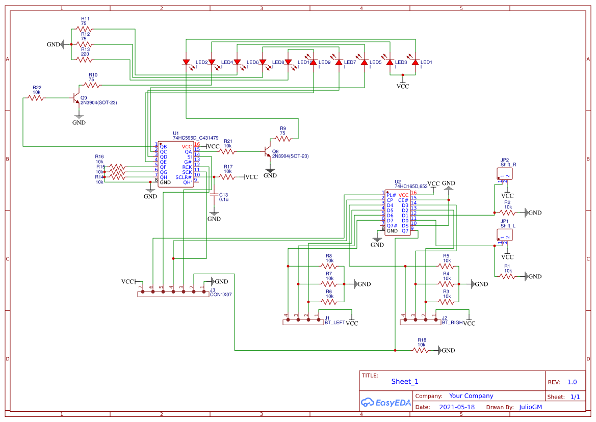Viewport: 596px width, 422px height.
Task: Click the R9 resistor above Q8
Action: pyautogui.click(x=283, y=139)
